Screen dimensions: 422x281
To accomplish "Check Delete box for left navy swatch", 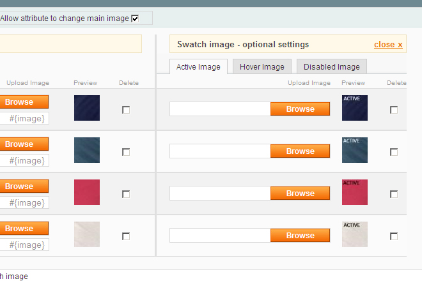I will pos(126,110).
